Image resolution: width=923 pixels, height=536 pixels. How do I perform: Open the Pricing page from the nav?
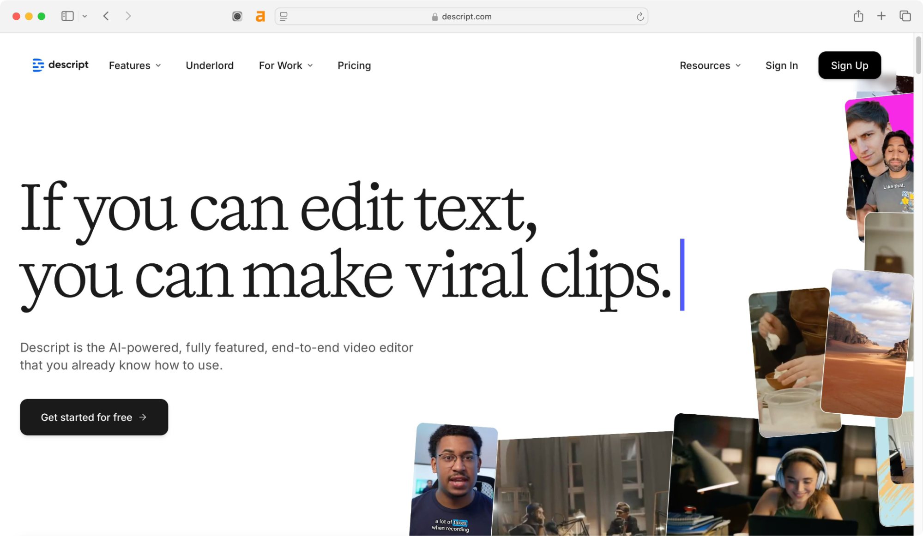(x=354, y=66)
